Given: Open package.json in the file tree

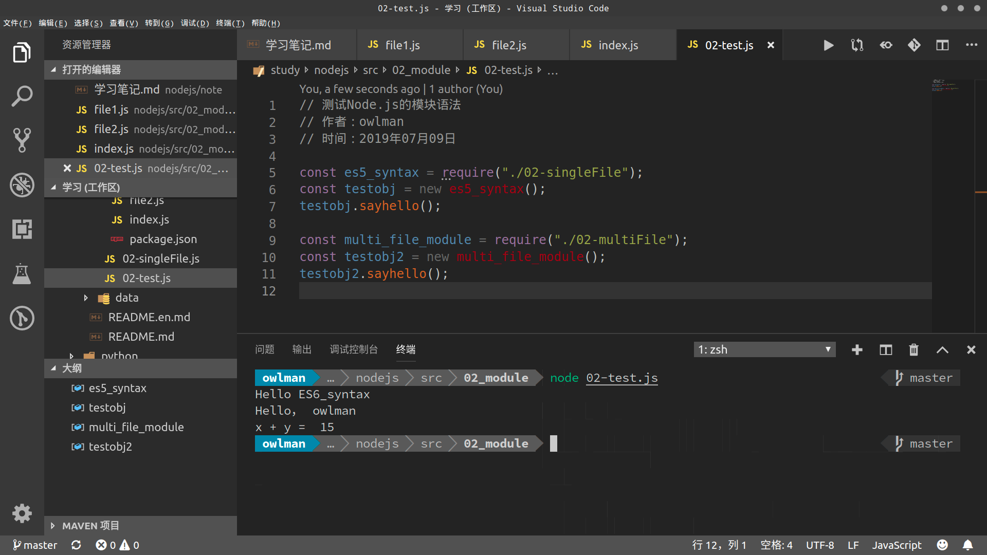Looking at the screenshot, I should point(140,239).
